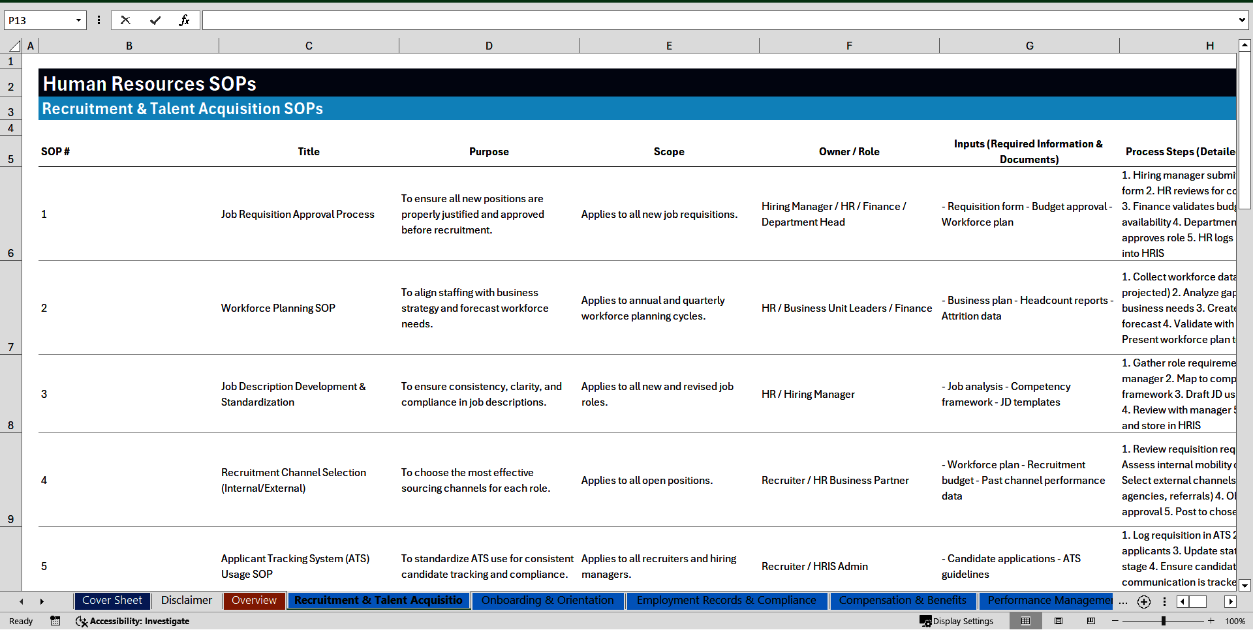Switch to the Cover Sheet tab
The image size is (1253, 630).
[112, 600]
